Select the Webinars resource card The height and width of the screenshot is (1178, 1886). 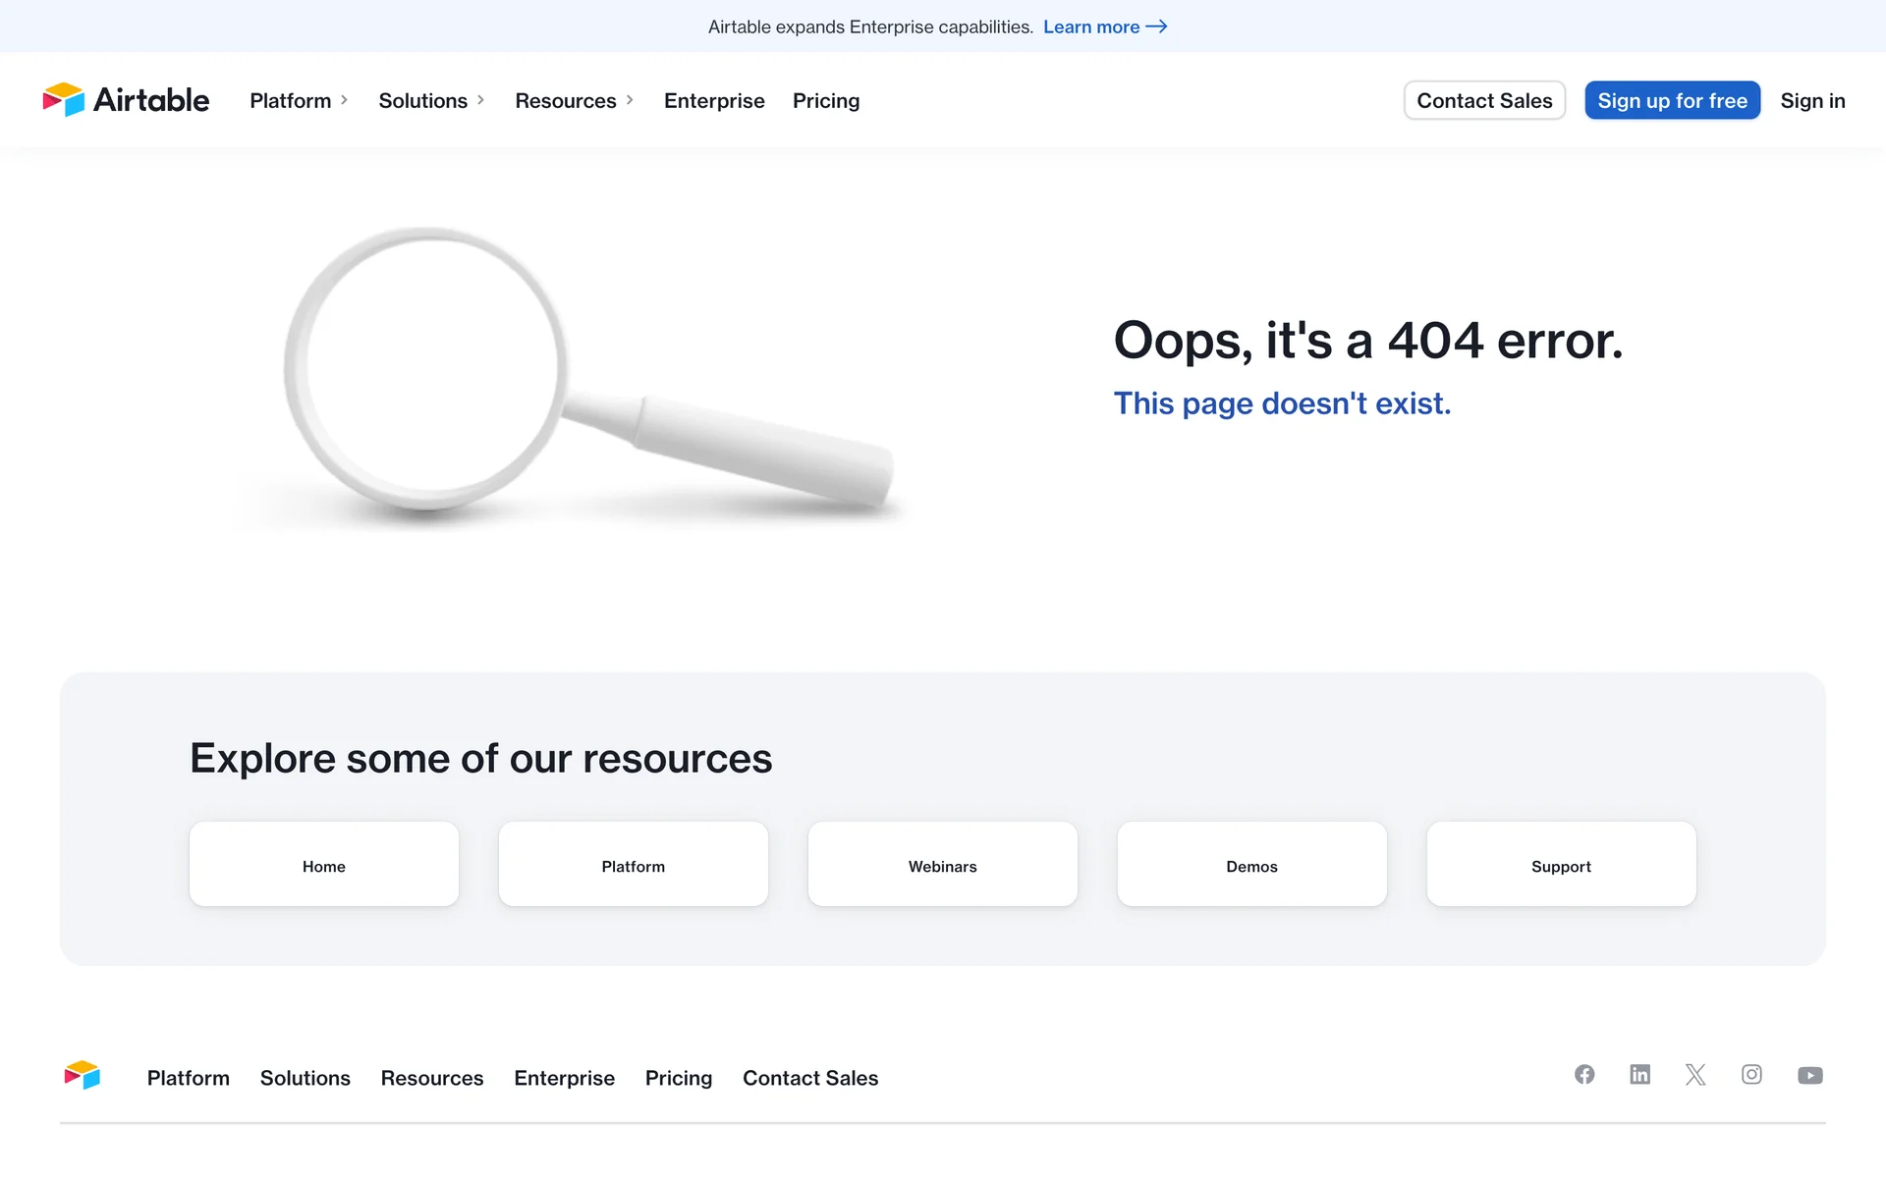942,865
